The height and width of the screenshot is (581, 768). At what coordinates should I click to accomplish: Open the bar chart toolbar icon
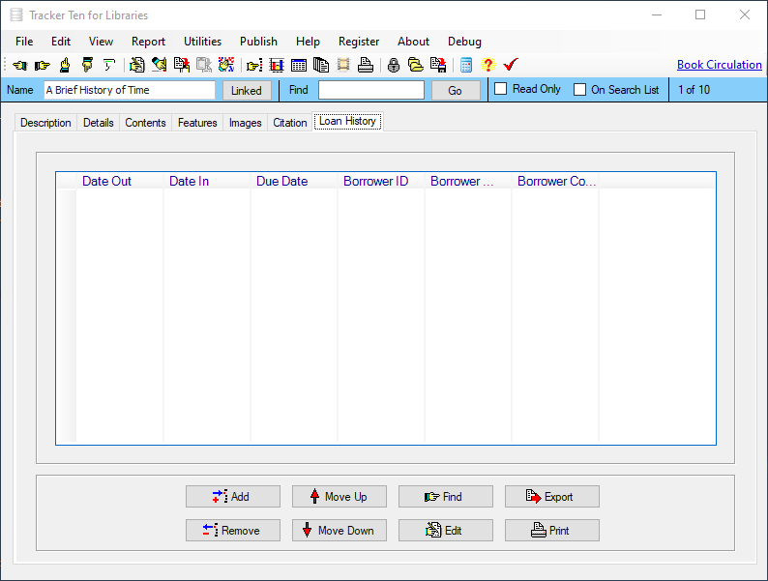tap(277, 65)
